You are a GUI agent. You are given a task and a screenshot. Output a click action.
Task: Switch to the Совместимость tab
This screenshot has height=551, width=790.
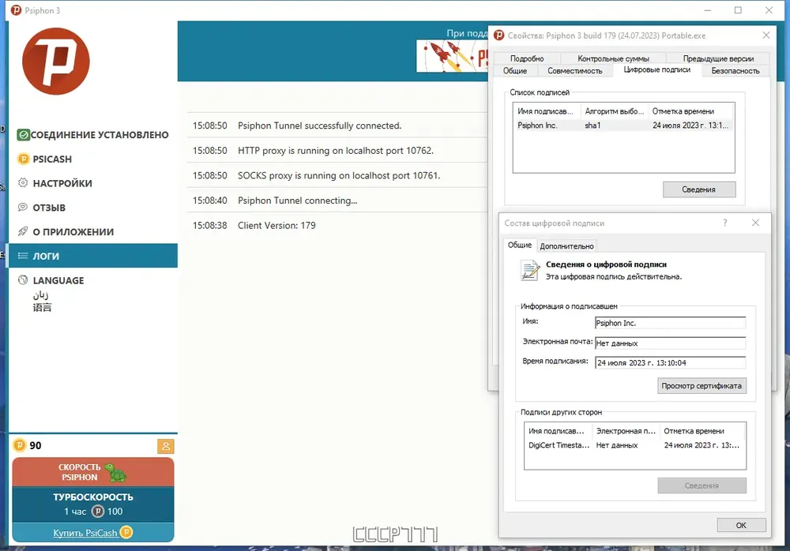pos(575,70)
